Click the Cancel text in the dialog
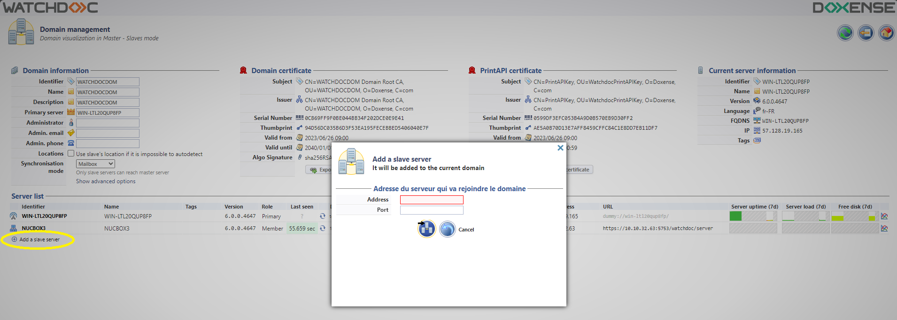 (466, 230)
